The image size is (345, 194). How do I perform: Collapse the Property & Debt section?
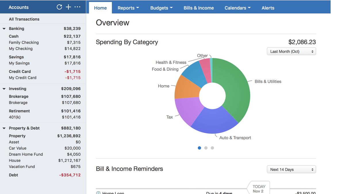tap(3, 128)
